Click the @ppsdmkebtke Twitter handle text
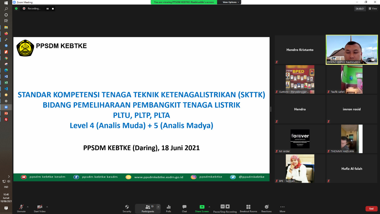 coord(251,177)
